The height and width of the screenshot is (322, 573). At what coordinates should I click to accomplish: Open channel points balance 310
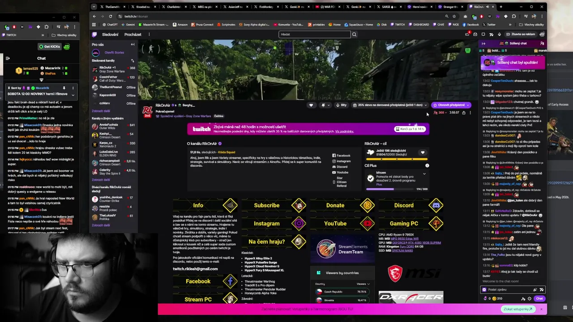coord(497,299)
